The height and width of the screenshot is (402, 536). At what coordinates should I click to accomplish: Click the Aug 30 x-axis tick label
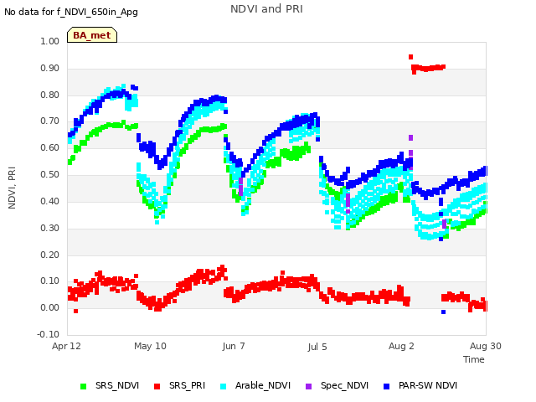(x=486, y=346)
